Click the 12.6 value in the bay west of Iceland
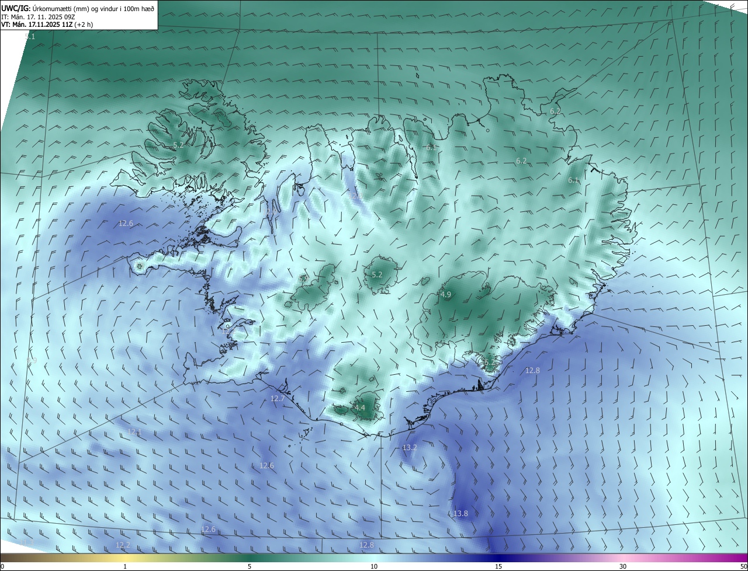748x571 pixels. pyautogui.click(x=126, y=223)
